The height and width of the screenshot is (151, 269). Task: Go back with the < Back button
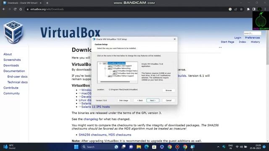click(140, 101)
